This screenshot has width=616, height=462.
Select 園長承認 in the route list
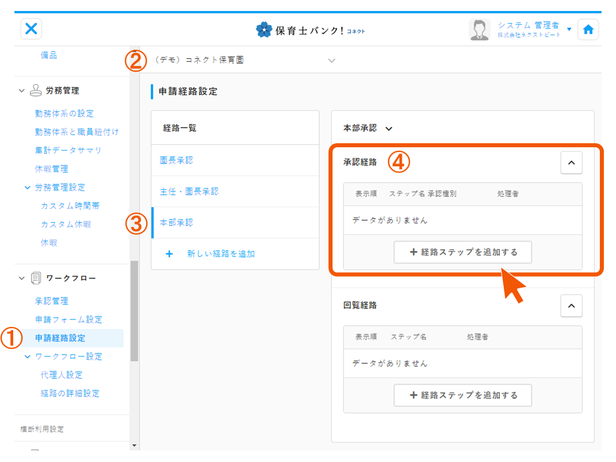[176, 161]
